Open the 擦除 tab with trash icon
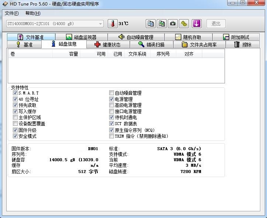 243,45
